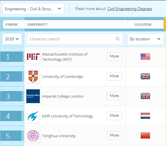Click the More button for MIT

point(114,57)
